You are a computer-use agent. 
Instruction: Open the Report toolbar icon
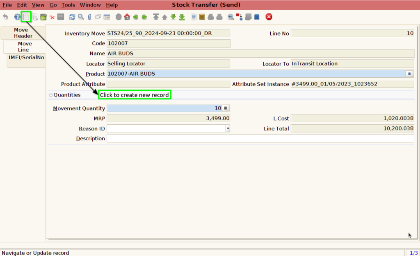[194, 17]
